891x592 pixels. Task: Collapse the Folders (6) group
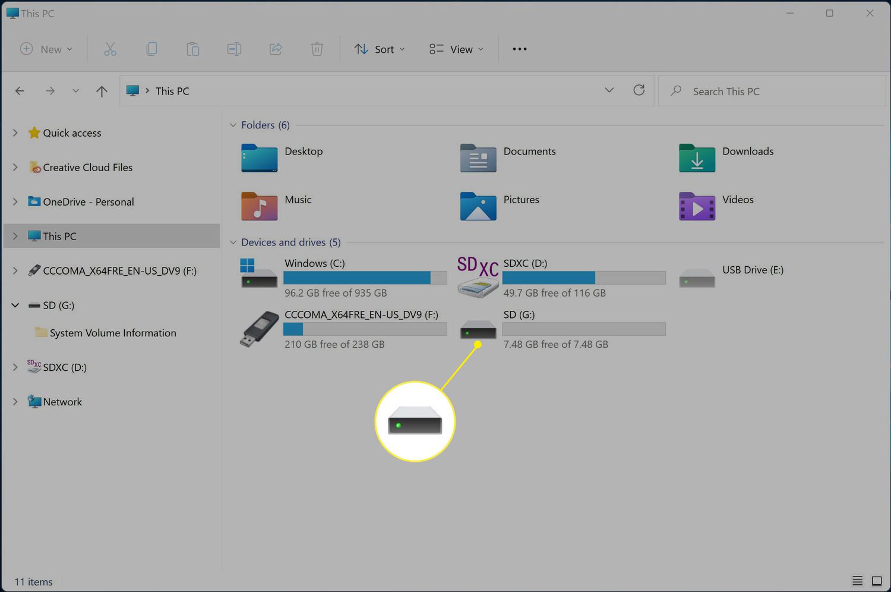pos(233,125)
